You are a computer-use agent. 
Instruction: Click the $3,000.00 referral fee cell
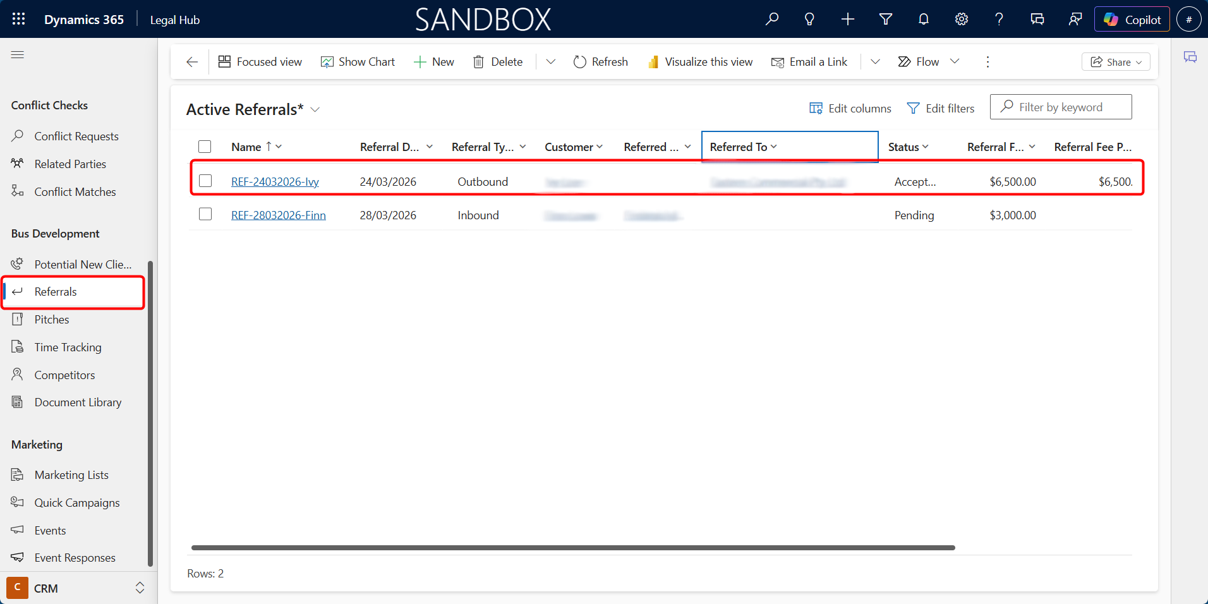coord(1013,215)
